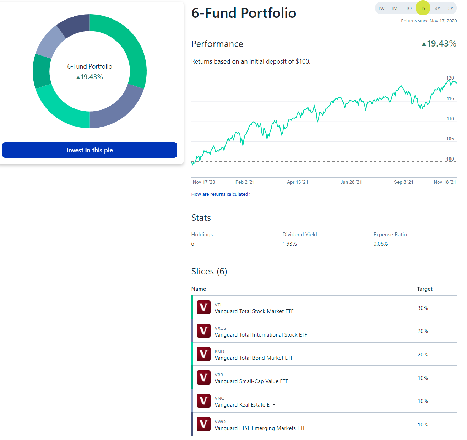
Task: Click the Holdings stat label
Action: coord(202,235)
